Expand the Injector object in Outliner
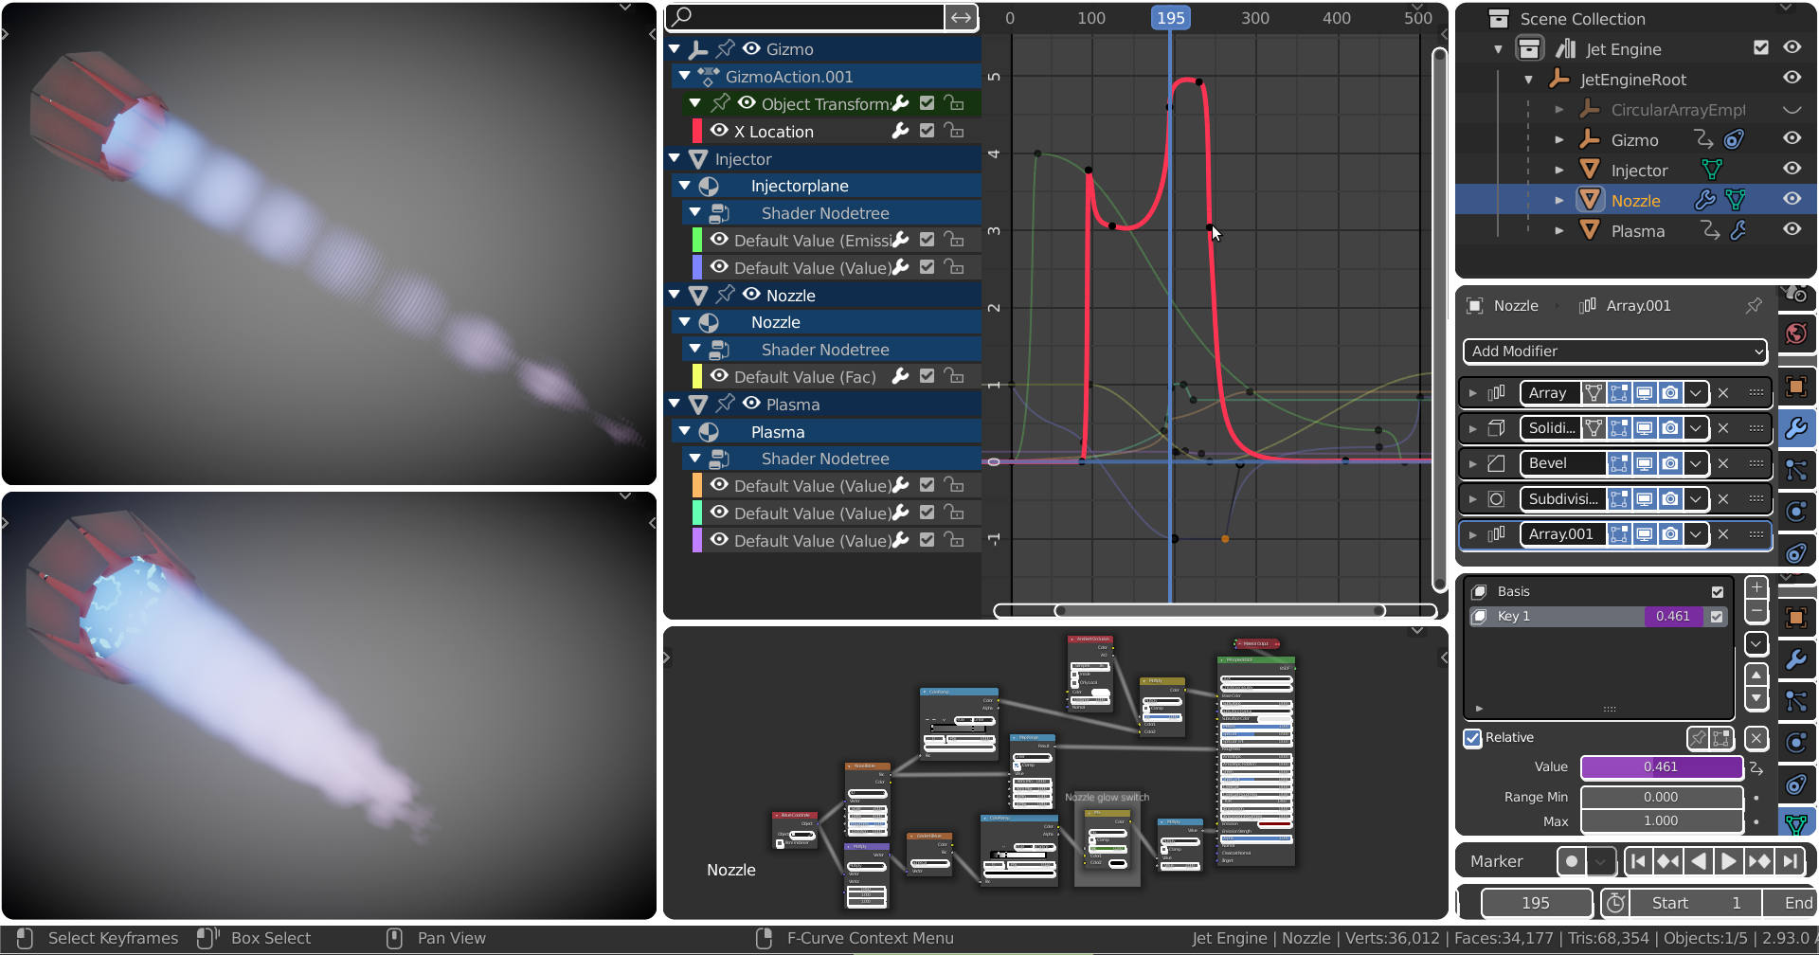This screenshot has width=1819, height=955. coord(1560,170)
